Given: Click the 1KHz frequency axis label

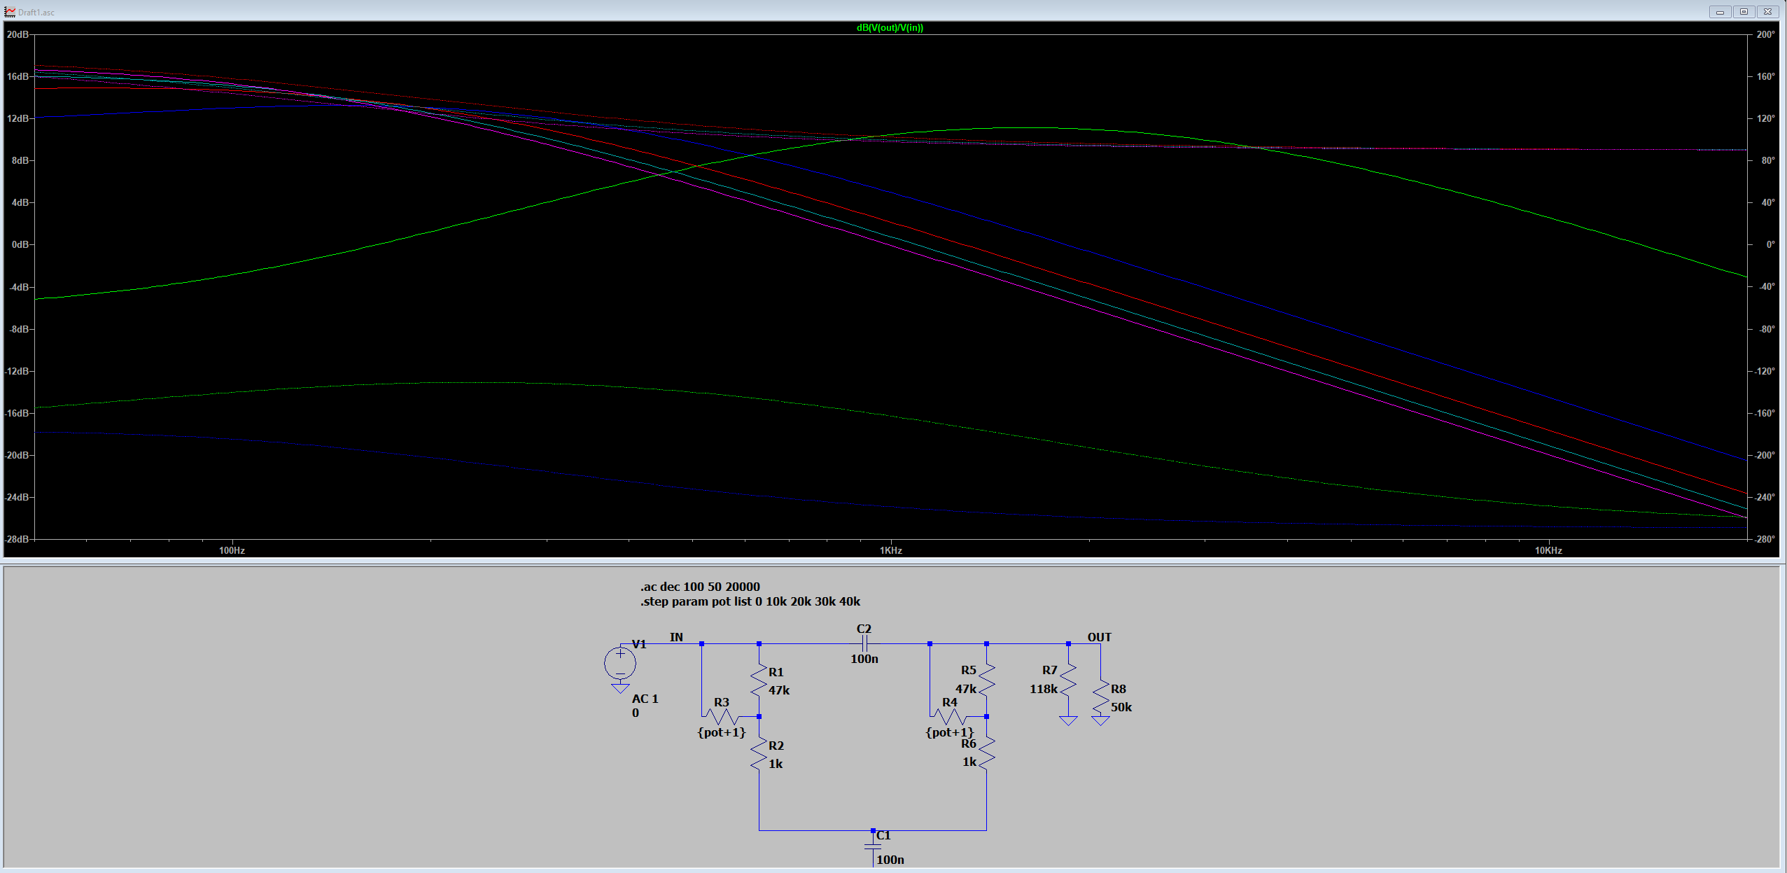Looking at the screenshot, I should [x=890, y=550].
